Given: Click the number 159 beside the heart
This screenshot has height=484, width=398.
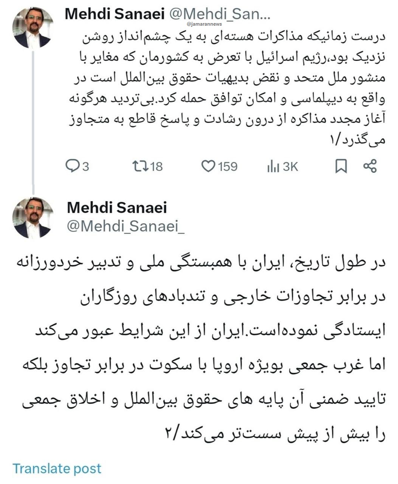Looking at the screenshot, I should click(227, 166).
